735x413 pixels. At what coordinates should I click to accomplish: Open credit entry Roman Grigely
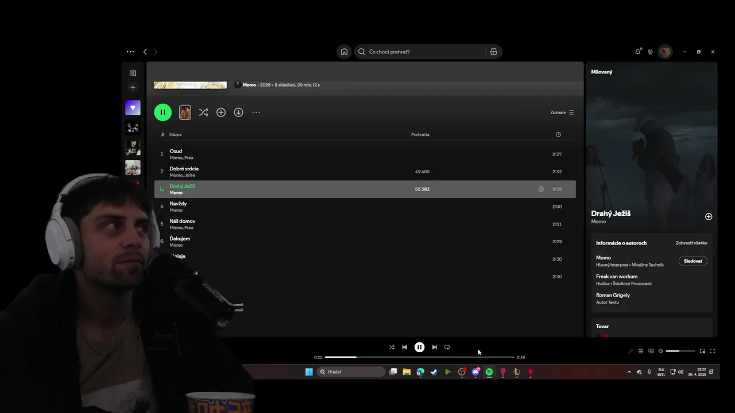point(613,295)
